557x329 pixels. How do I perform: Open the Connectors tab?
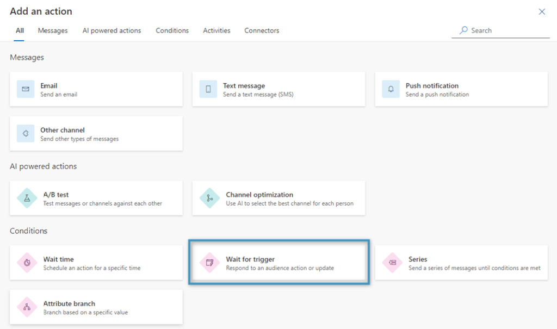pos(262,30)
